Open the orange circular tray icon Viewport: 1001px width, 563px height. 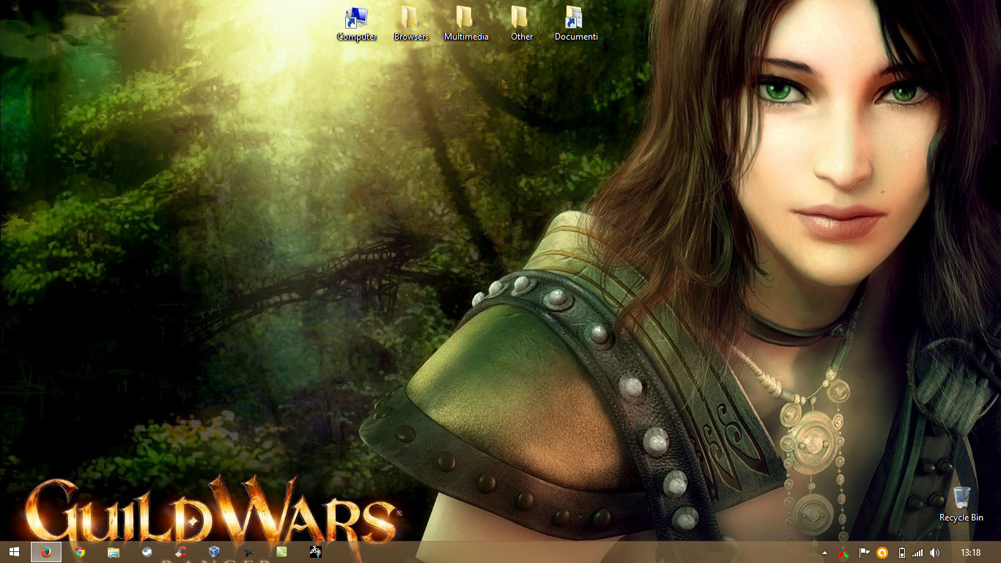(x=883, y=553)
